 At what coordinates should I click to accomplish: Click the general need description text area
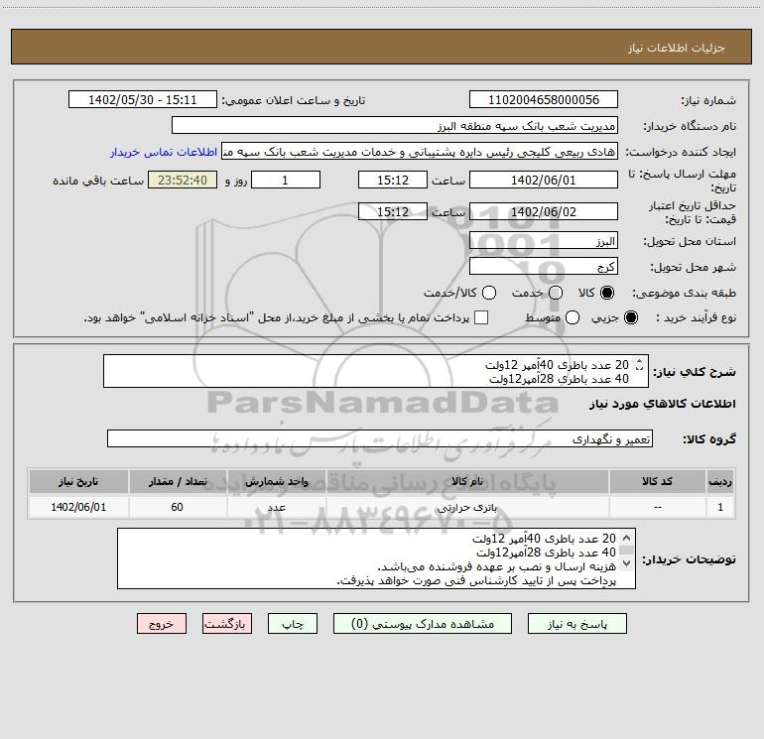376,371
